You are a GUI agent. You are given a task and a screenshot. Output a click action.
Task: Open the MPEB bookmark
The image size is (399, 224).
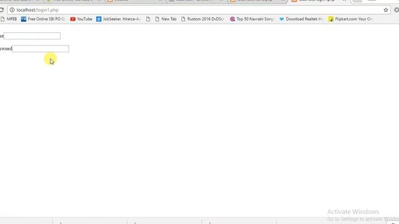8,19
